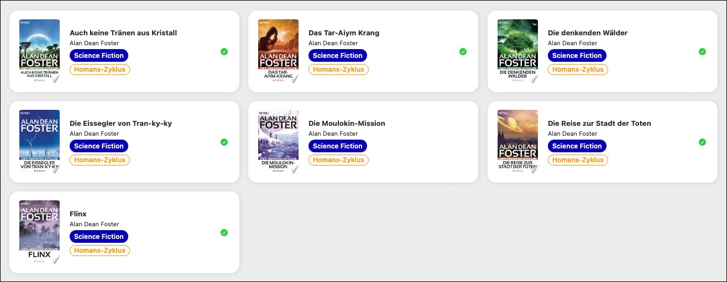Click author Alan Dean Foster under Die Reise zur Stadt der Toten
The height and width of the screenshot is (282, 727).
572,134
